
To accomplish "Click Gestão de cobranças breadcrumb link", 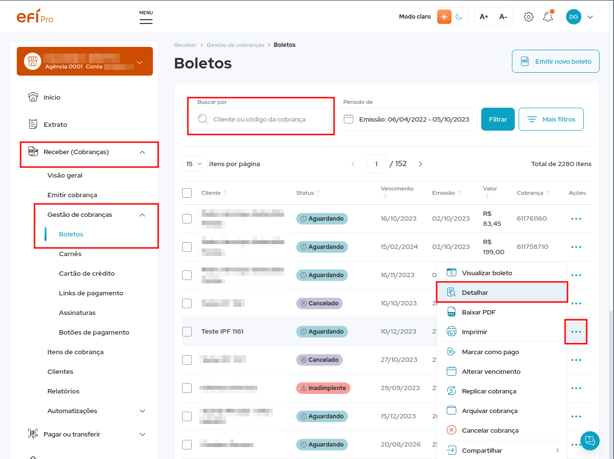I will [x=235, y=45].
